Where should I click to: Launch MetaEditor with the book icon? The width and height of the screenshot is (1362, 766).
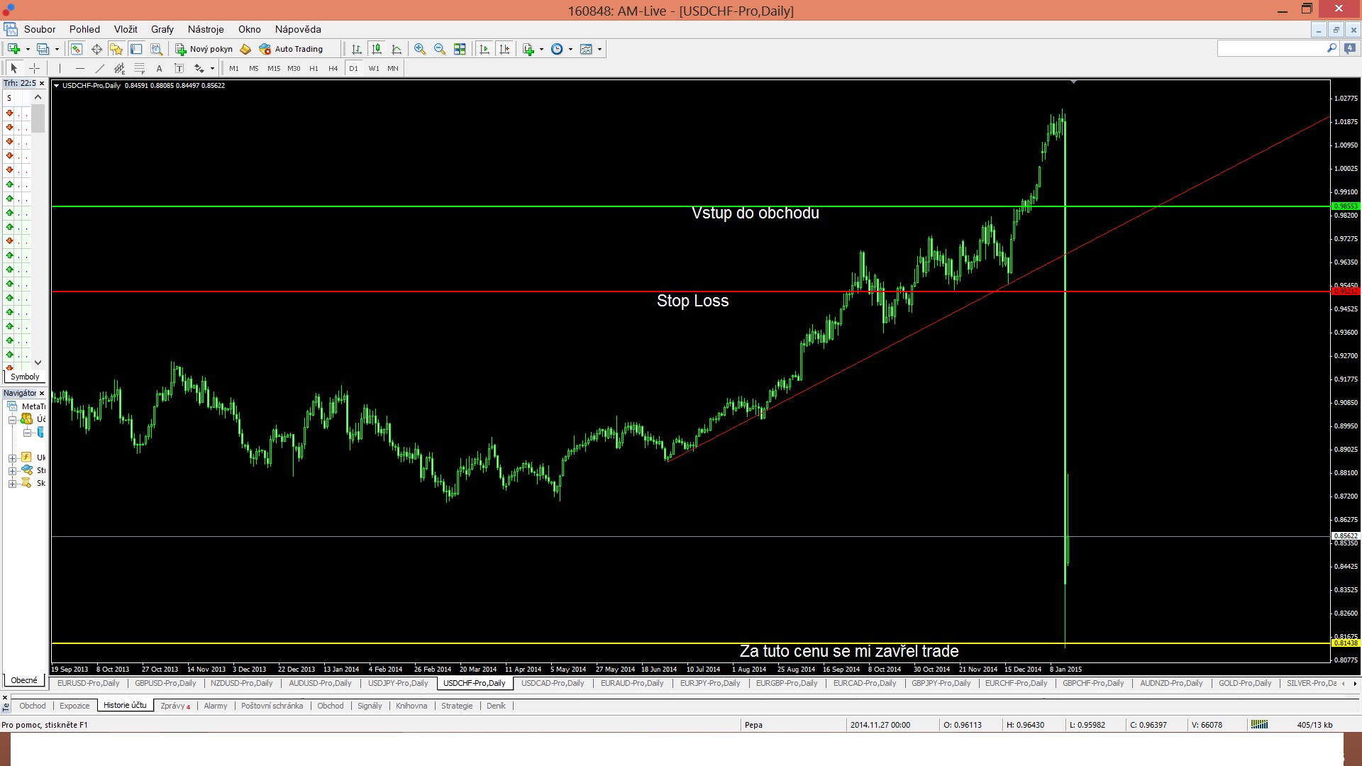pos(245,49)
